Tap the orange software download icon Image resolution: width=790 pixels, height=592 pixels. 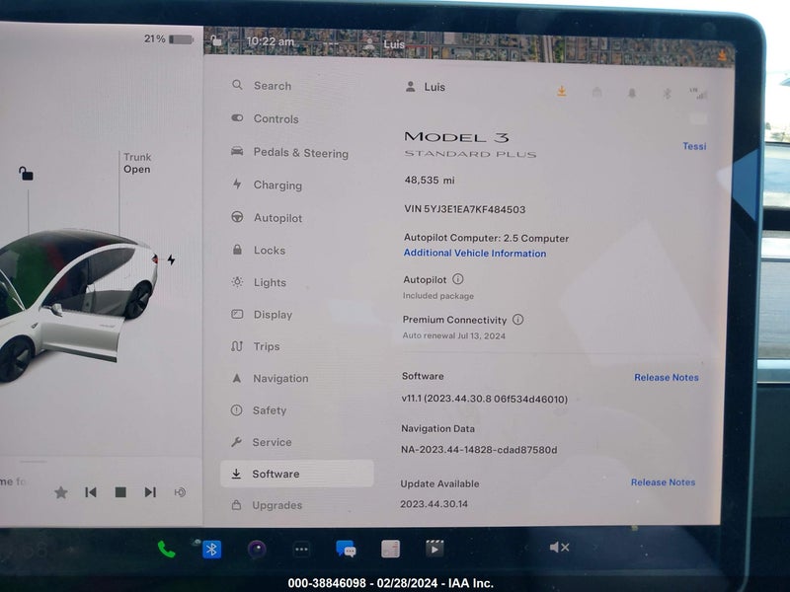[561, 91]
